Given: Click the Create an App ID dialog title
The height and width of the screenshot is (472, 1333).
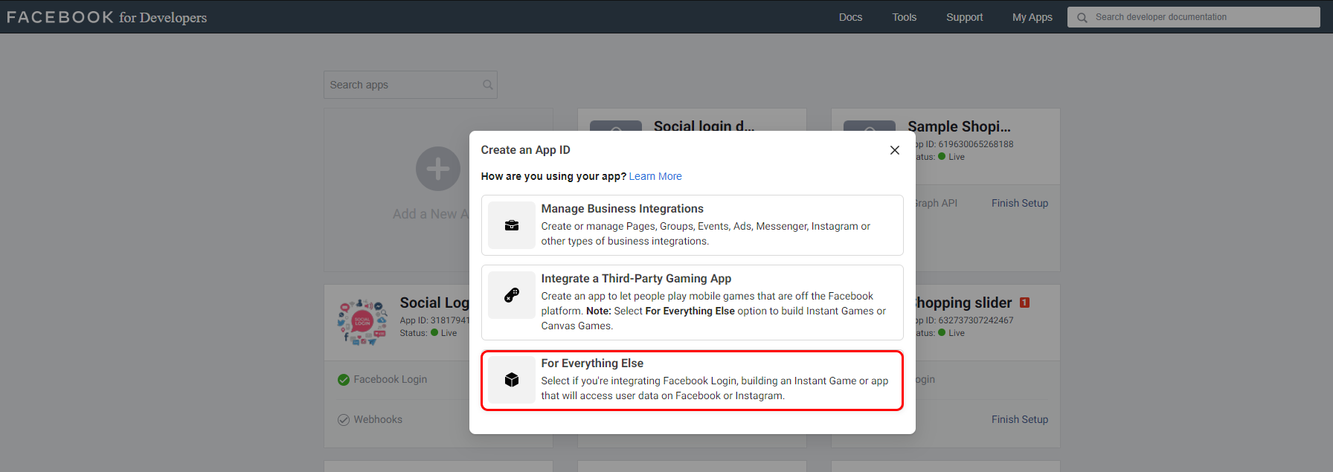Looking at the screenshot, I should click(x=526, y=150).
